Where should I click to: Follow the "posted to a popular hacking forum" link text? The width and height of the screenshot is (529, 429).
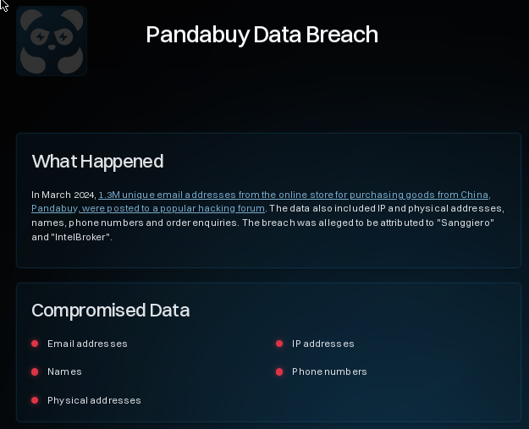(x=186, y=208)
